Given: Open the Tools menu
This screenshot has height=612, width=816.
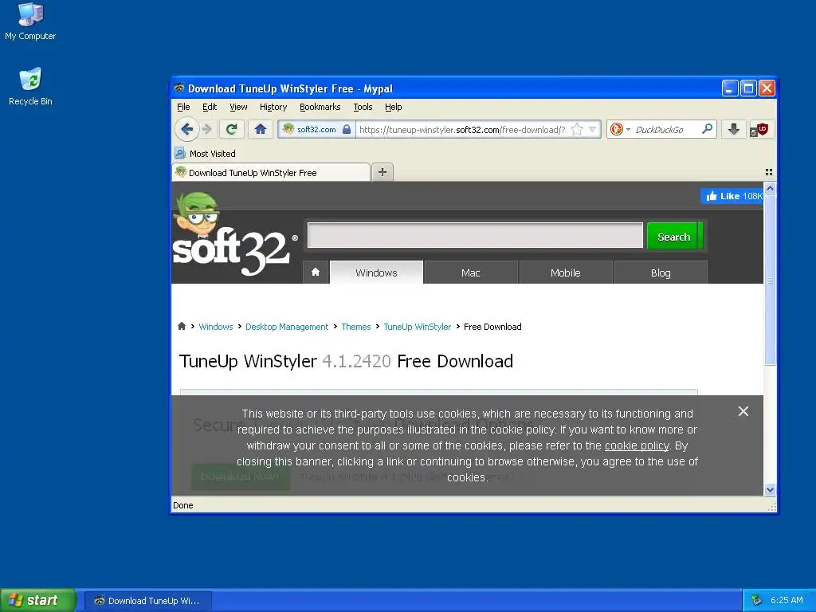Looking at the screenshot, I should pyautogui.click(x=363, y=107).
